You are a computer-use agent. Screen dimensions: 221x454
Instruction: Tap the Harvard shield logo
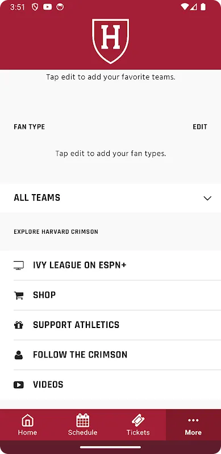click(x=110, y=41)
